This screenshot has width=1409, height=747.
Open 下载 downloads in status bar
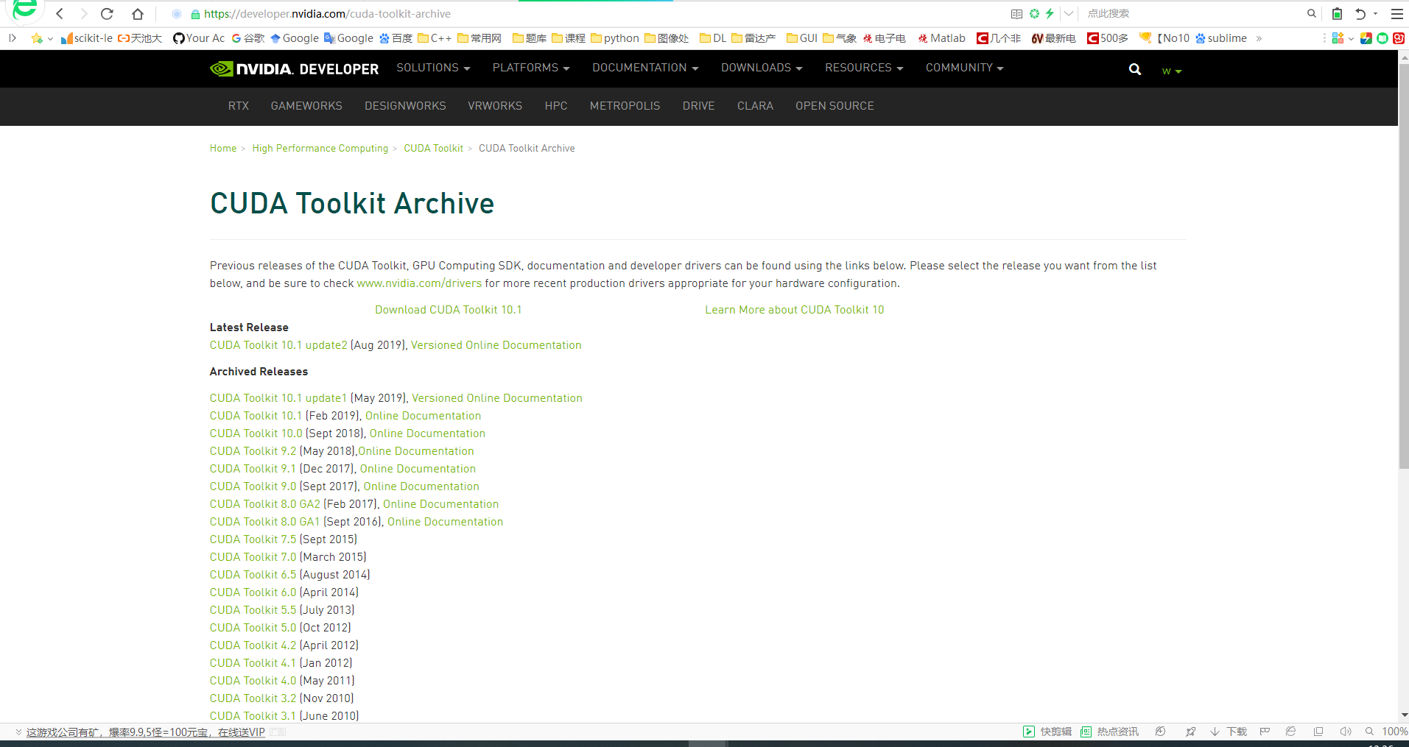pos(1229,732)
